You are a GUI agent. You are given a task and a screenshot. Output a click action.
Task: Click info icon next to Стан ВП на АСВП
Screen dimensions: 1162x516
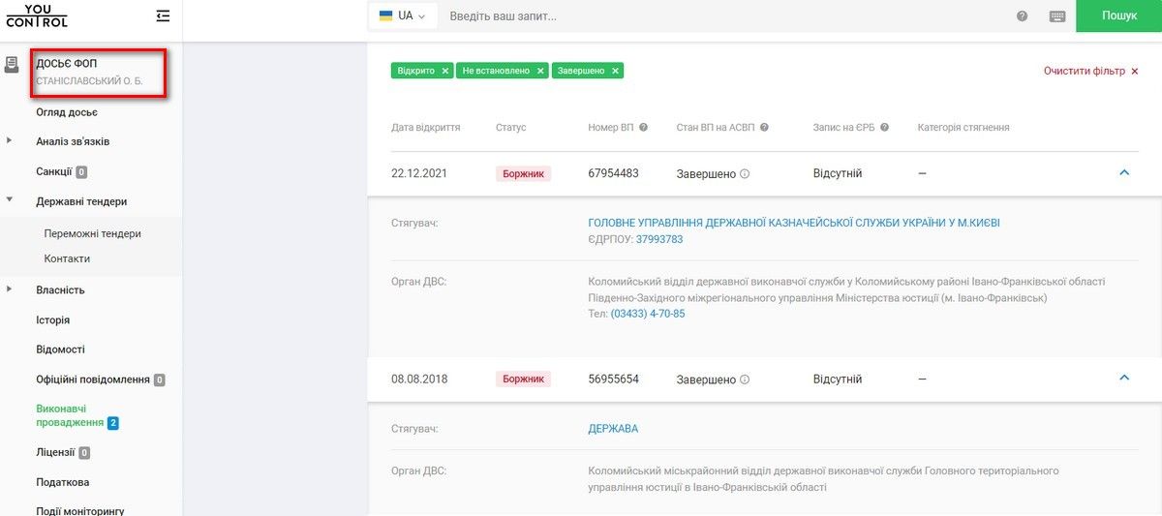(764, 128)
